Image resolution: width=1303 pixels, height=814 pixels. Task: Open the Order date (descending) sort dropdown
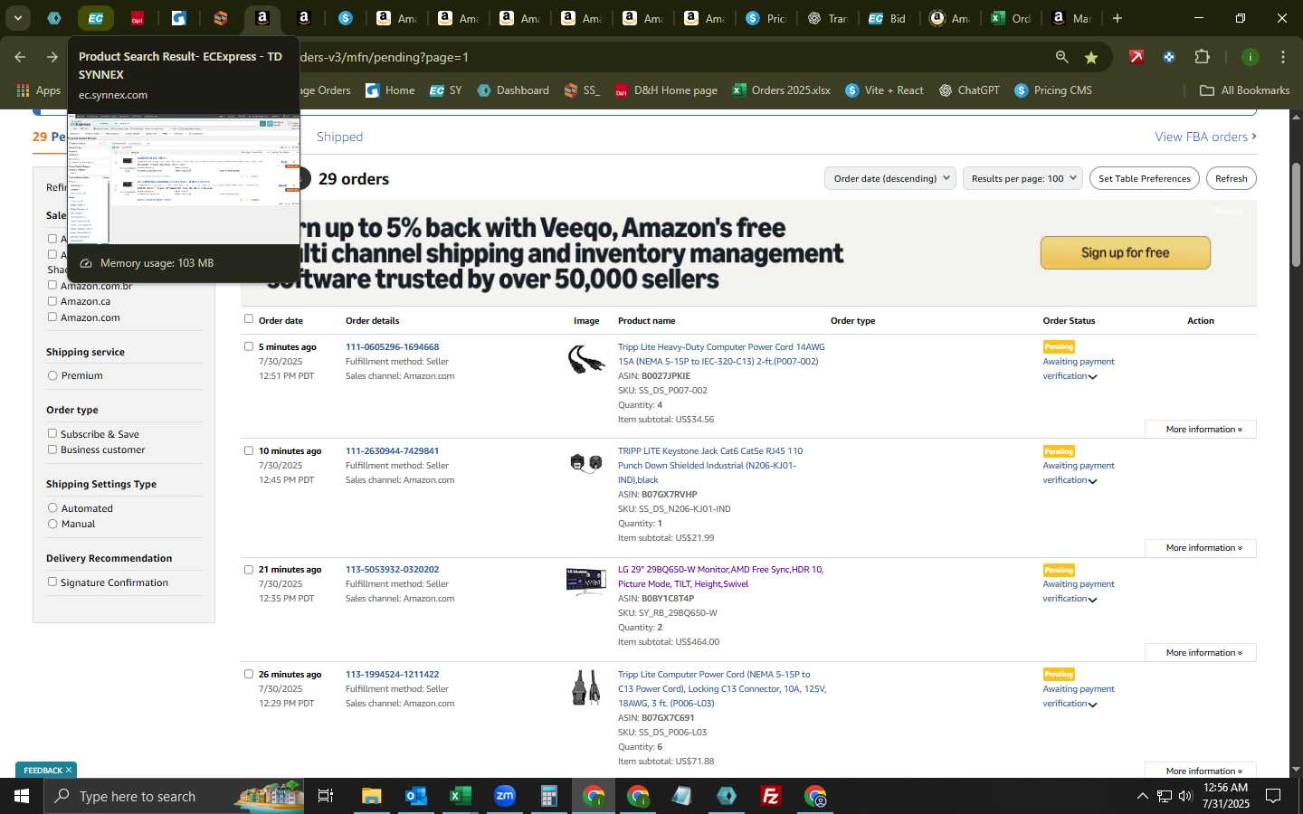[x=890, y=178]
